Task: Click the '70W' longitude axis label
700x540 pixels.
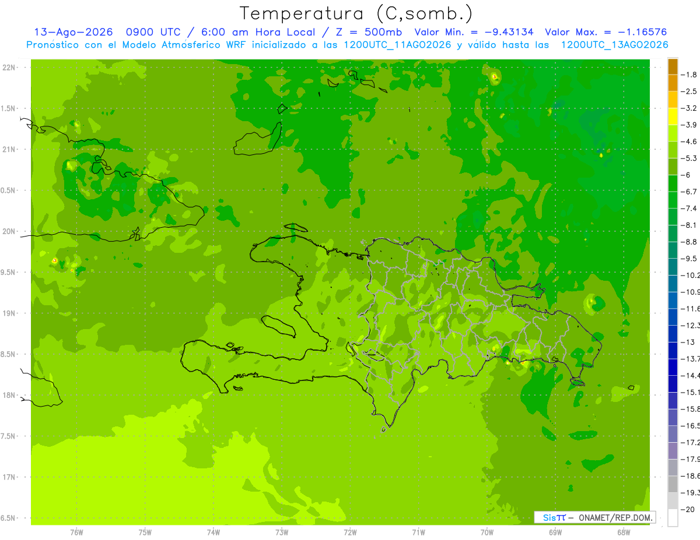Action: click(x=487, y=532)
